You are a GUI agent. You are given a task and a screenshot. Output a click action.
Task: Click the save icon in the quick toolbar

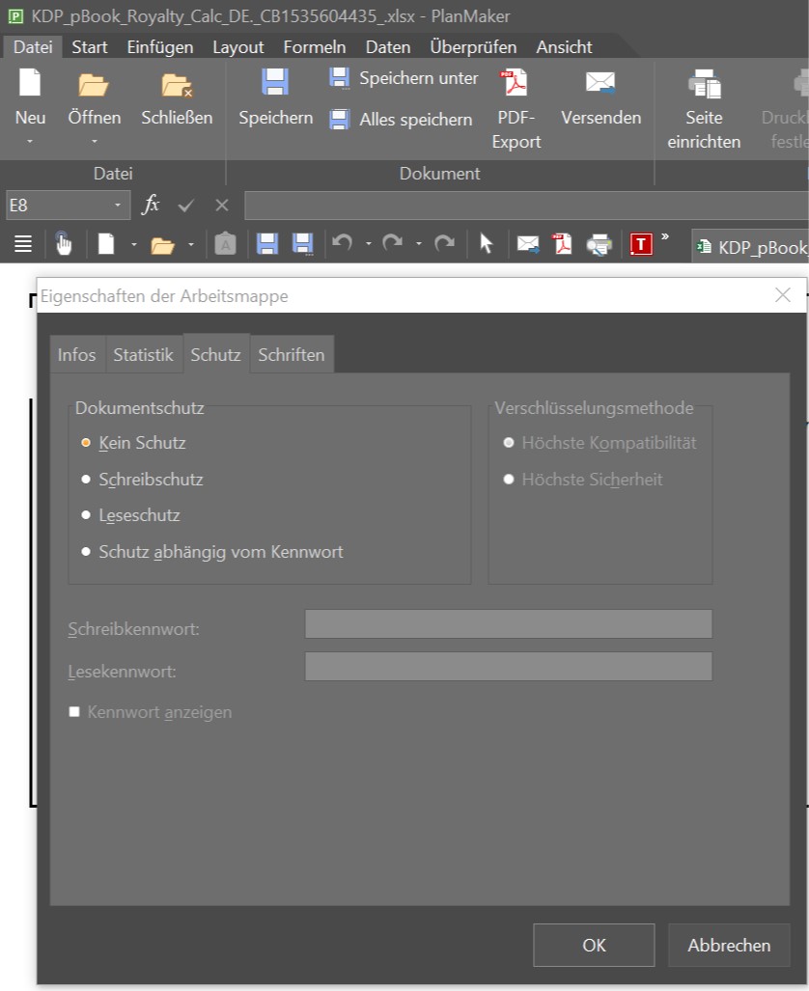click(266, 244)
